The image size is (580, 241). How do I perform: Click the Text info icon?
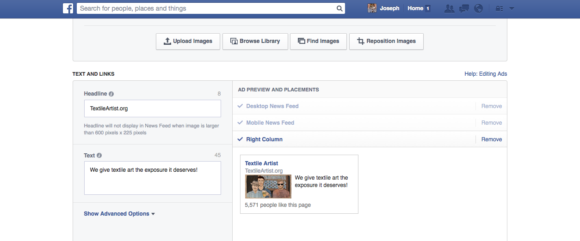coord(99,156)
